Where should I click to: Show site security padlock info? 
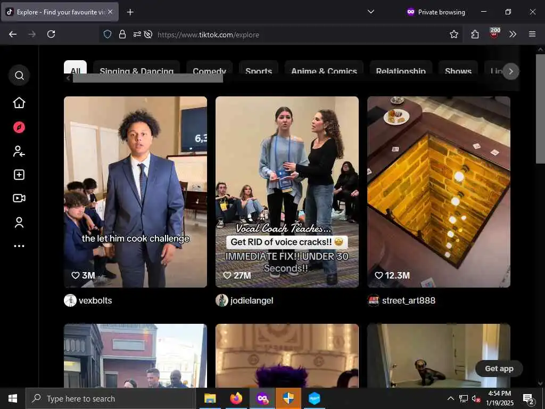(122, 34)
